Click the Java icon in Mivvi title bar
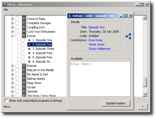Screen dimensions: 156x118 [x=5, y=5]
